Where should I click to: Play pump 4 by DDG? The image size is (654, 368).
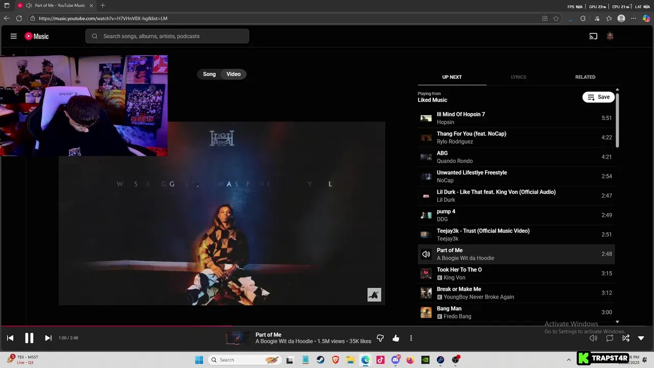click(516, 215)
